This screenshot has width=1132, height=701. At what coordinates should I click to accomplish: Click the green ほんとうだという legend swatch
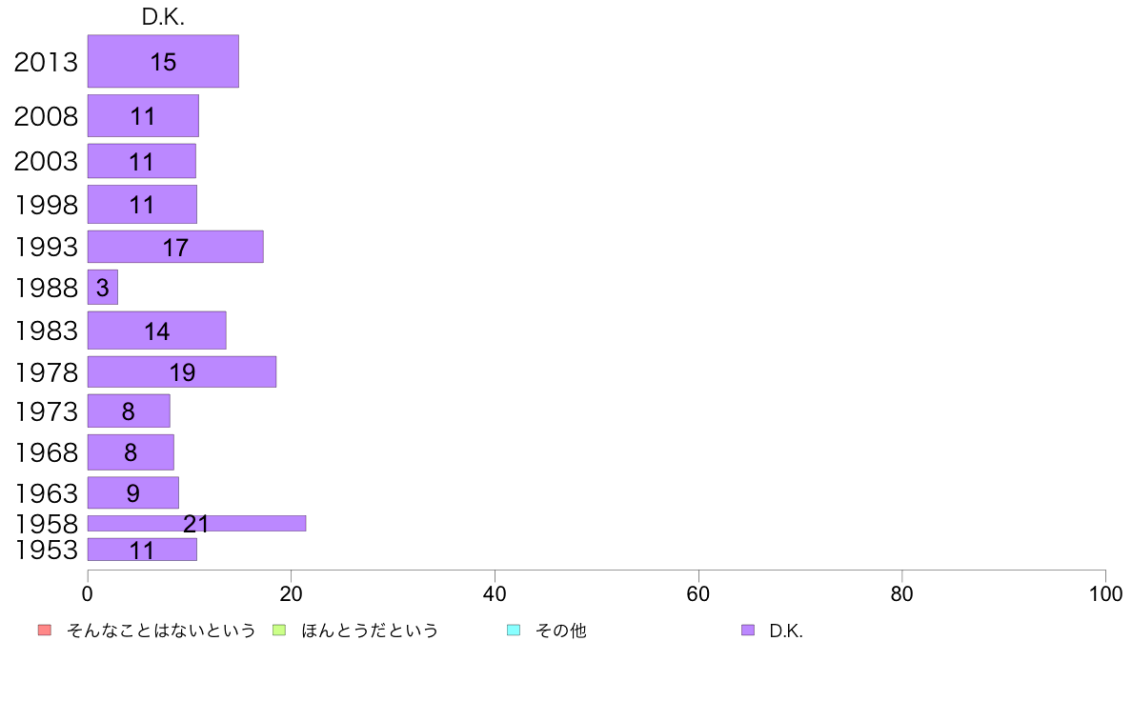pyautogui.click(x=278, y=631)
